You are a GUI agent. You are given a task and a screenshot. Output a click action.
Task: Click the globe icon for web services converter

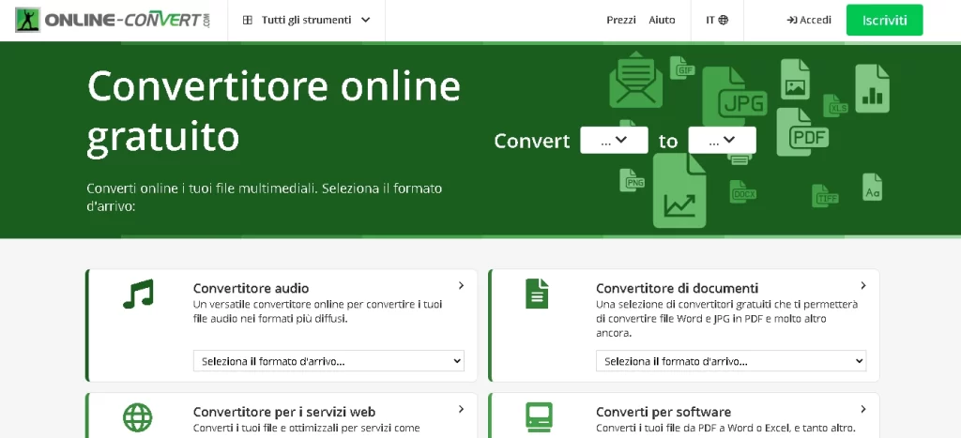(138, 417)
